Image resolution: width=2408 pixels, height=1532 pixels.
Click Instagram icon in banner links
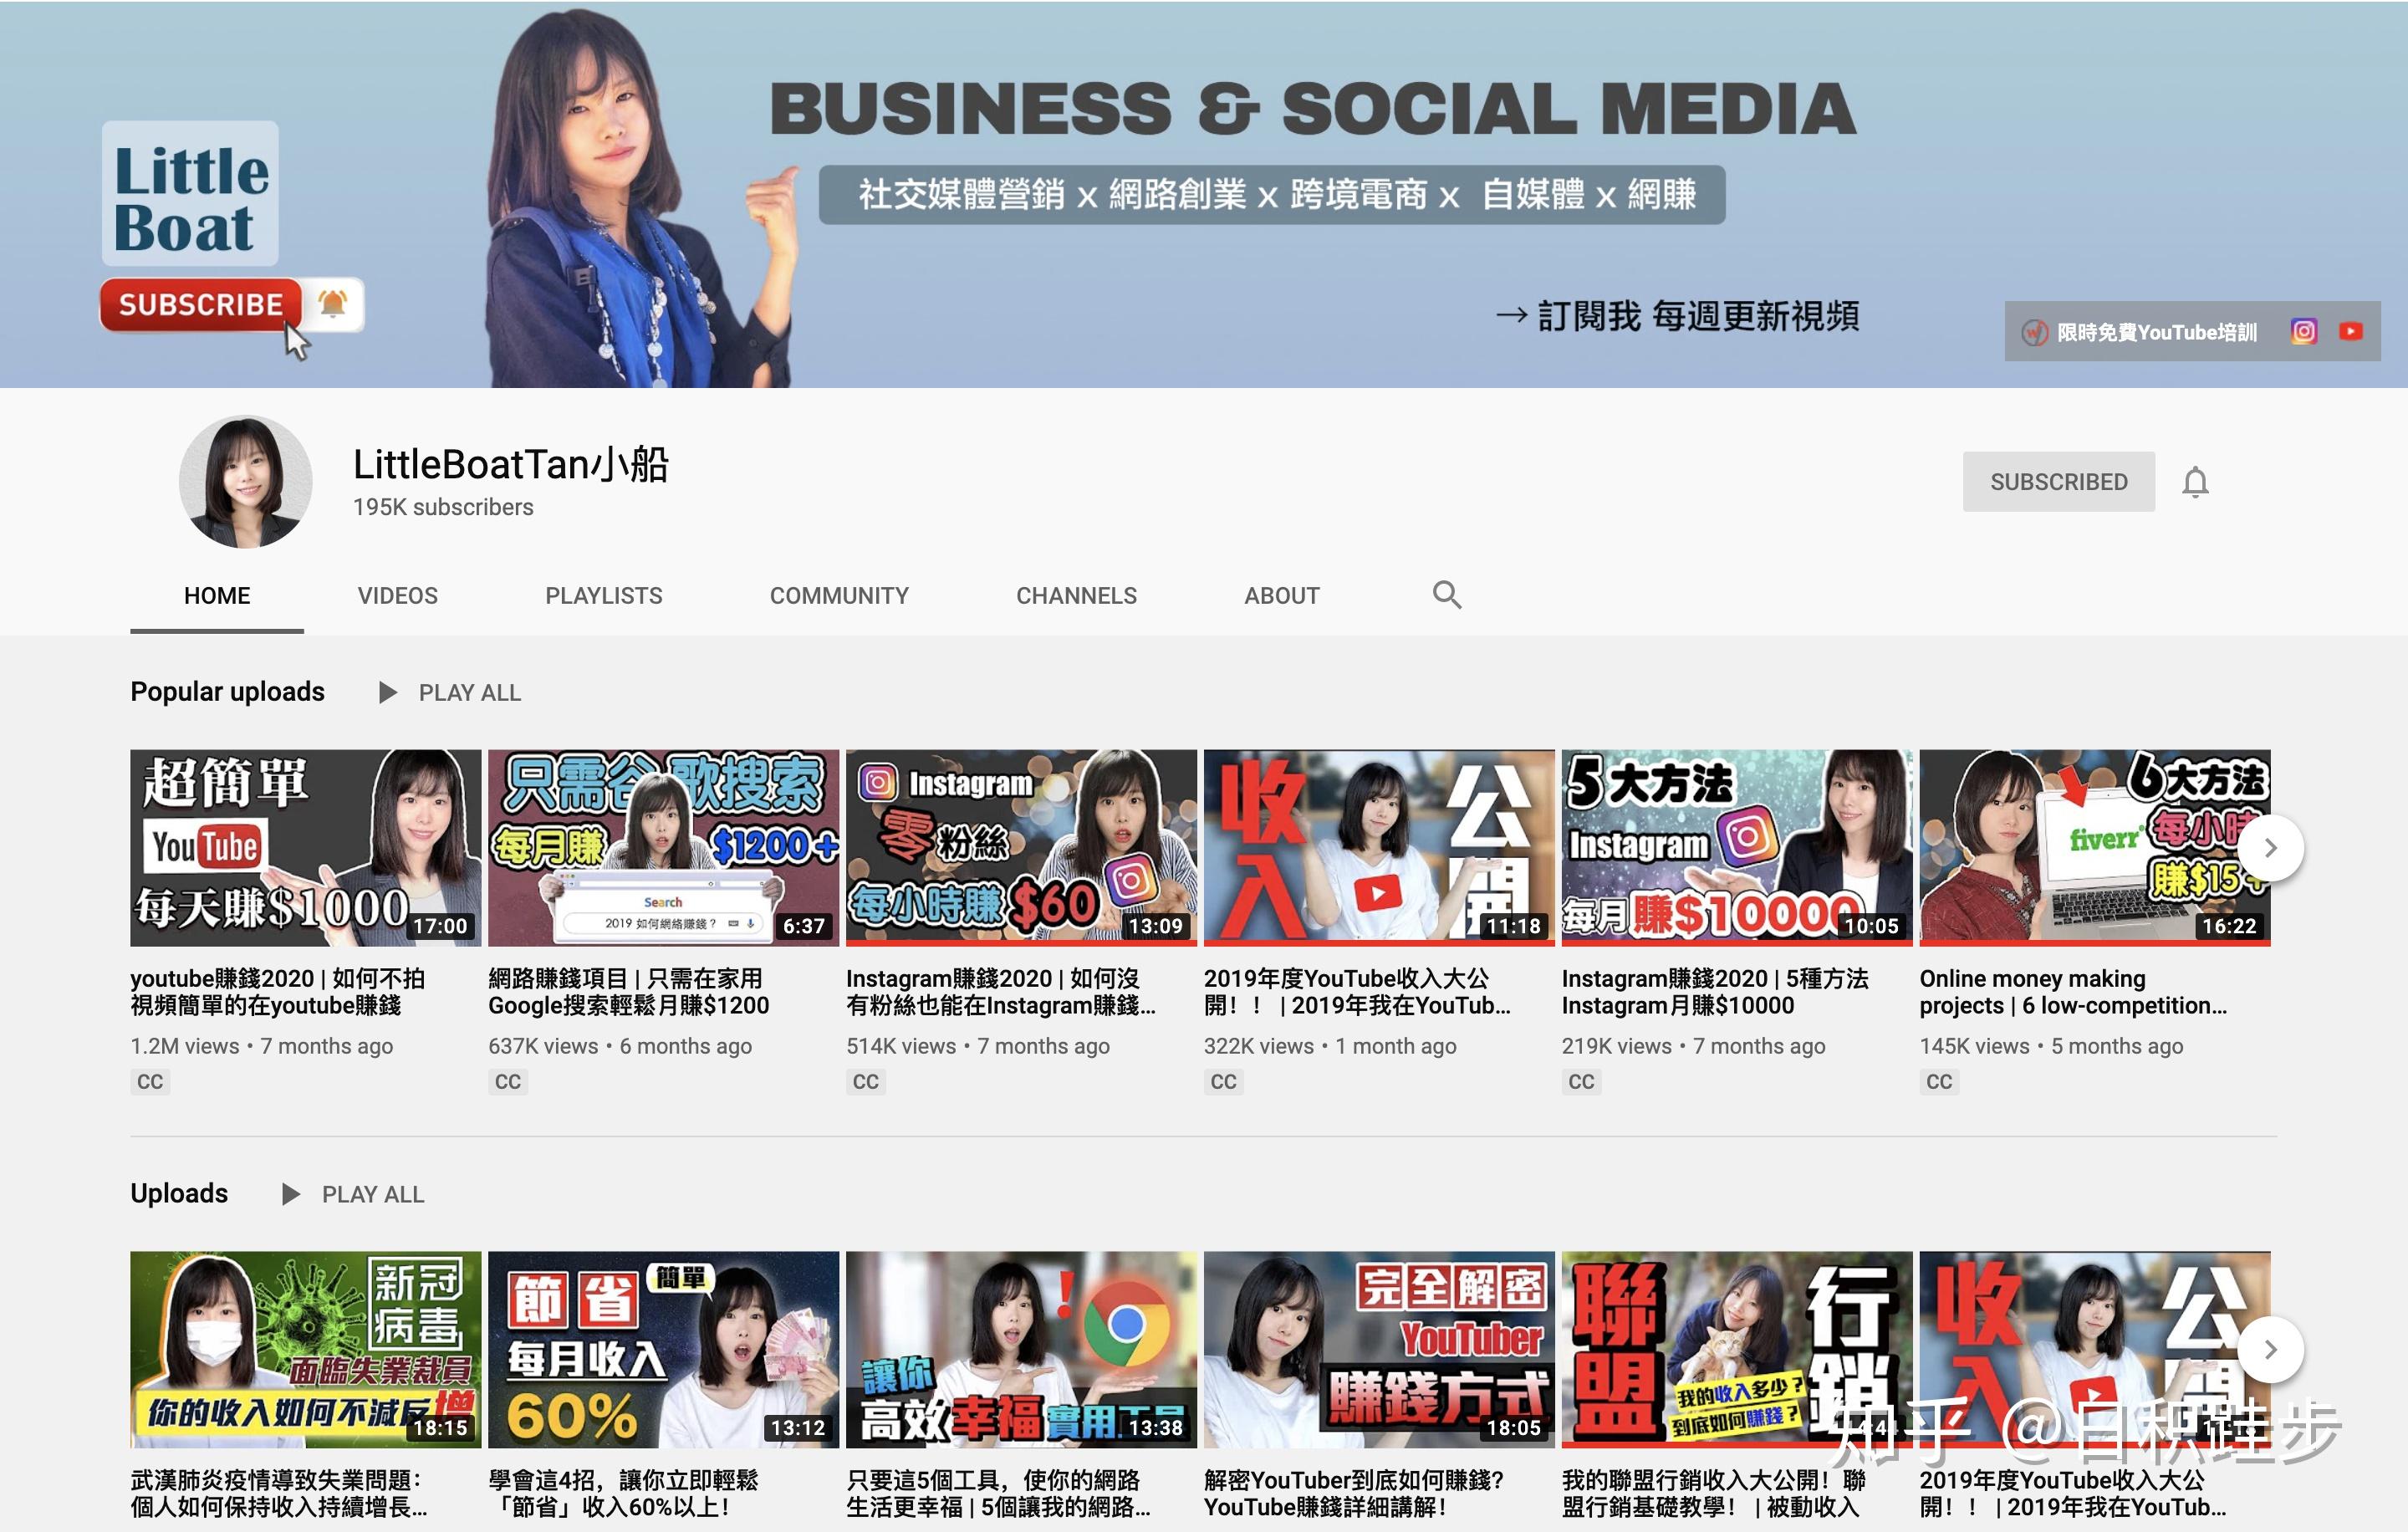(x=2303, y=331)
